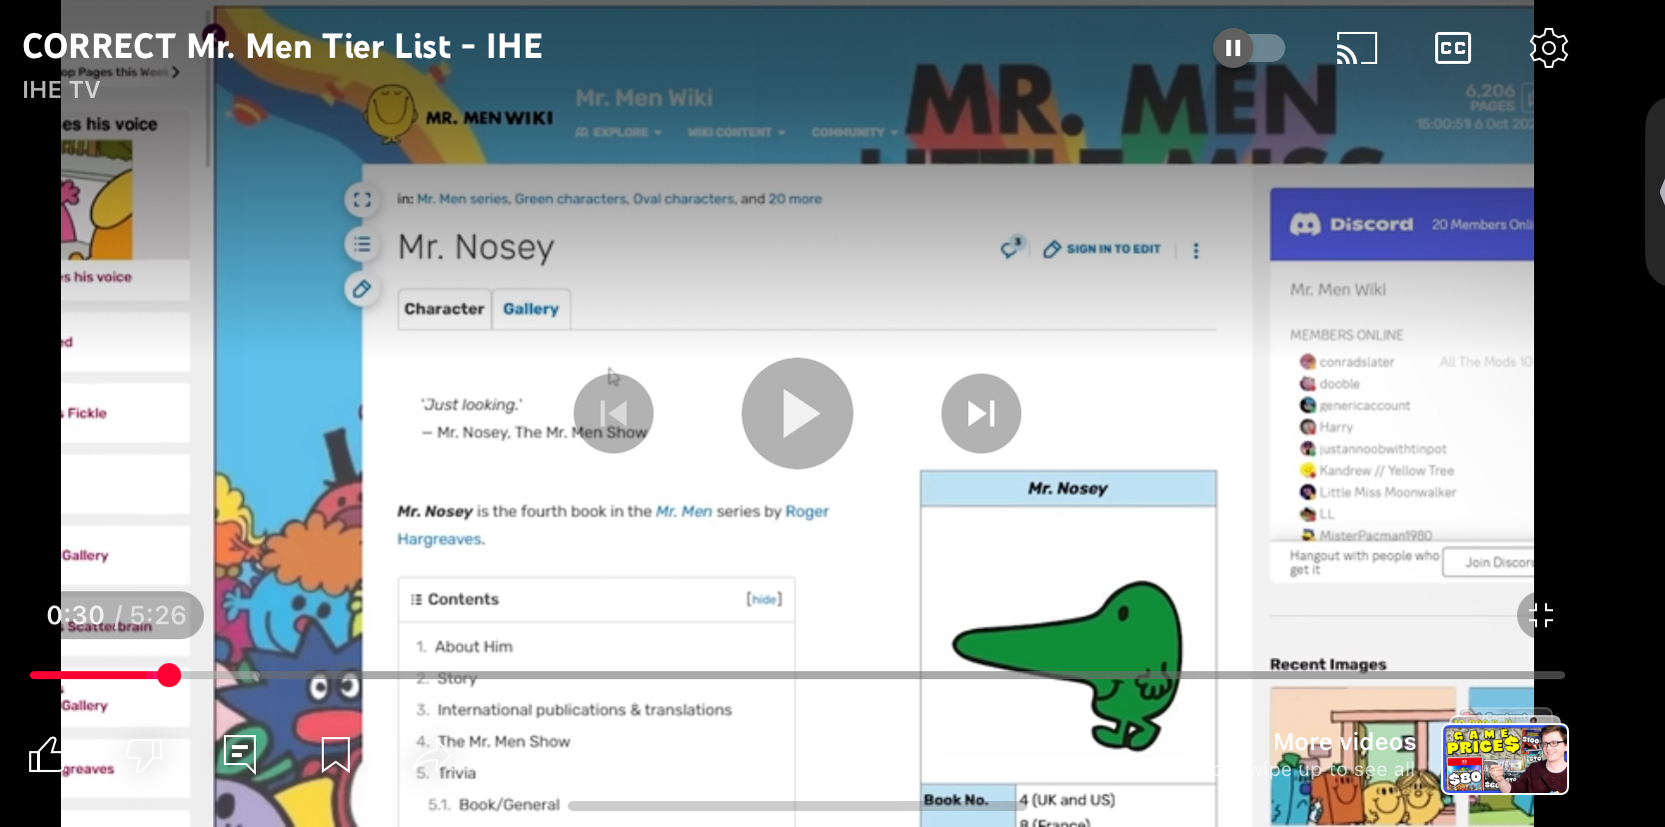Click the red progress bar scrubber
The image size is (1665, 827).
pyautogui.click(x=169, y=675)
